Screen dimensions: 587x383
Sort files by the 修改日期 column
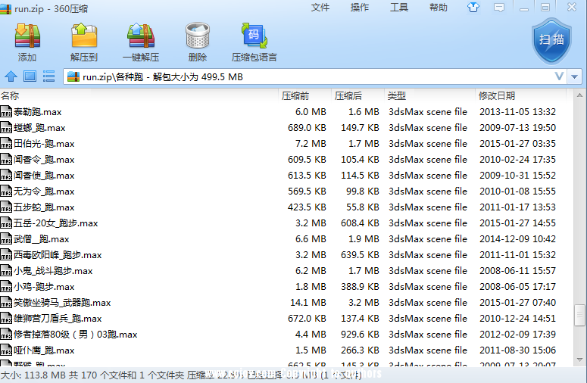coord(497,96)
